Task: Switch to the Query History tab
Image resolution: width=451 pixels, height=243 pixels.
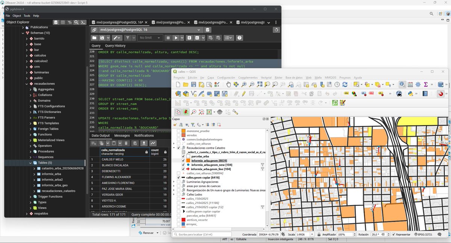Action: (115, 46)
